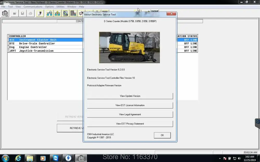The width and height of the screenshot is (260, 162).
Task: Open Internet Explorer from the taskbar
Action: 18,158
